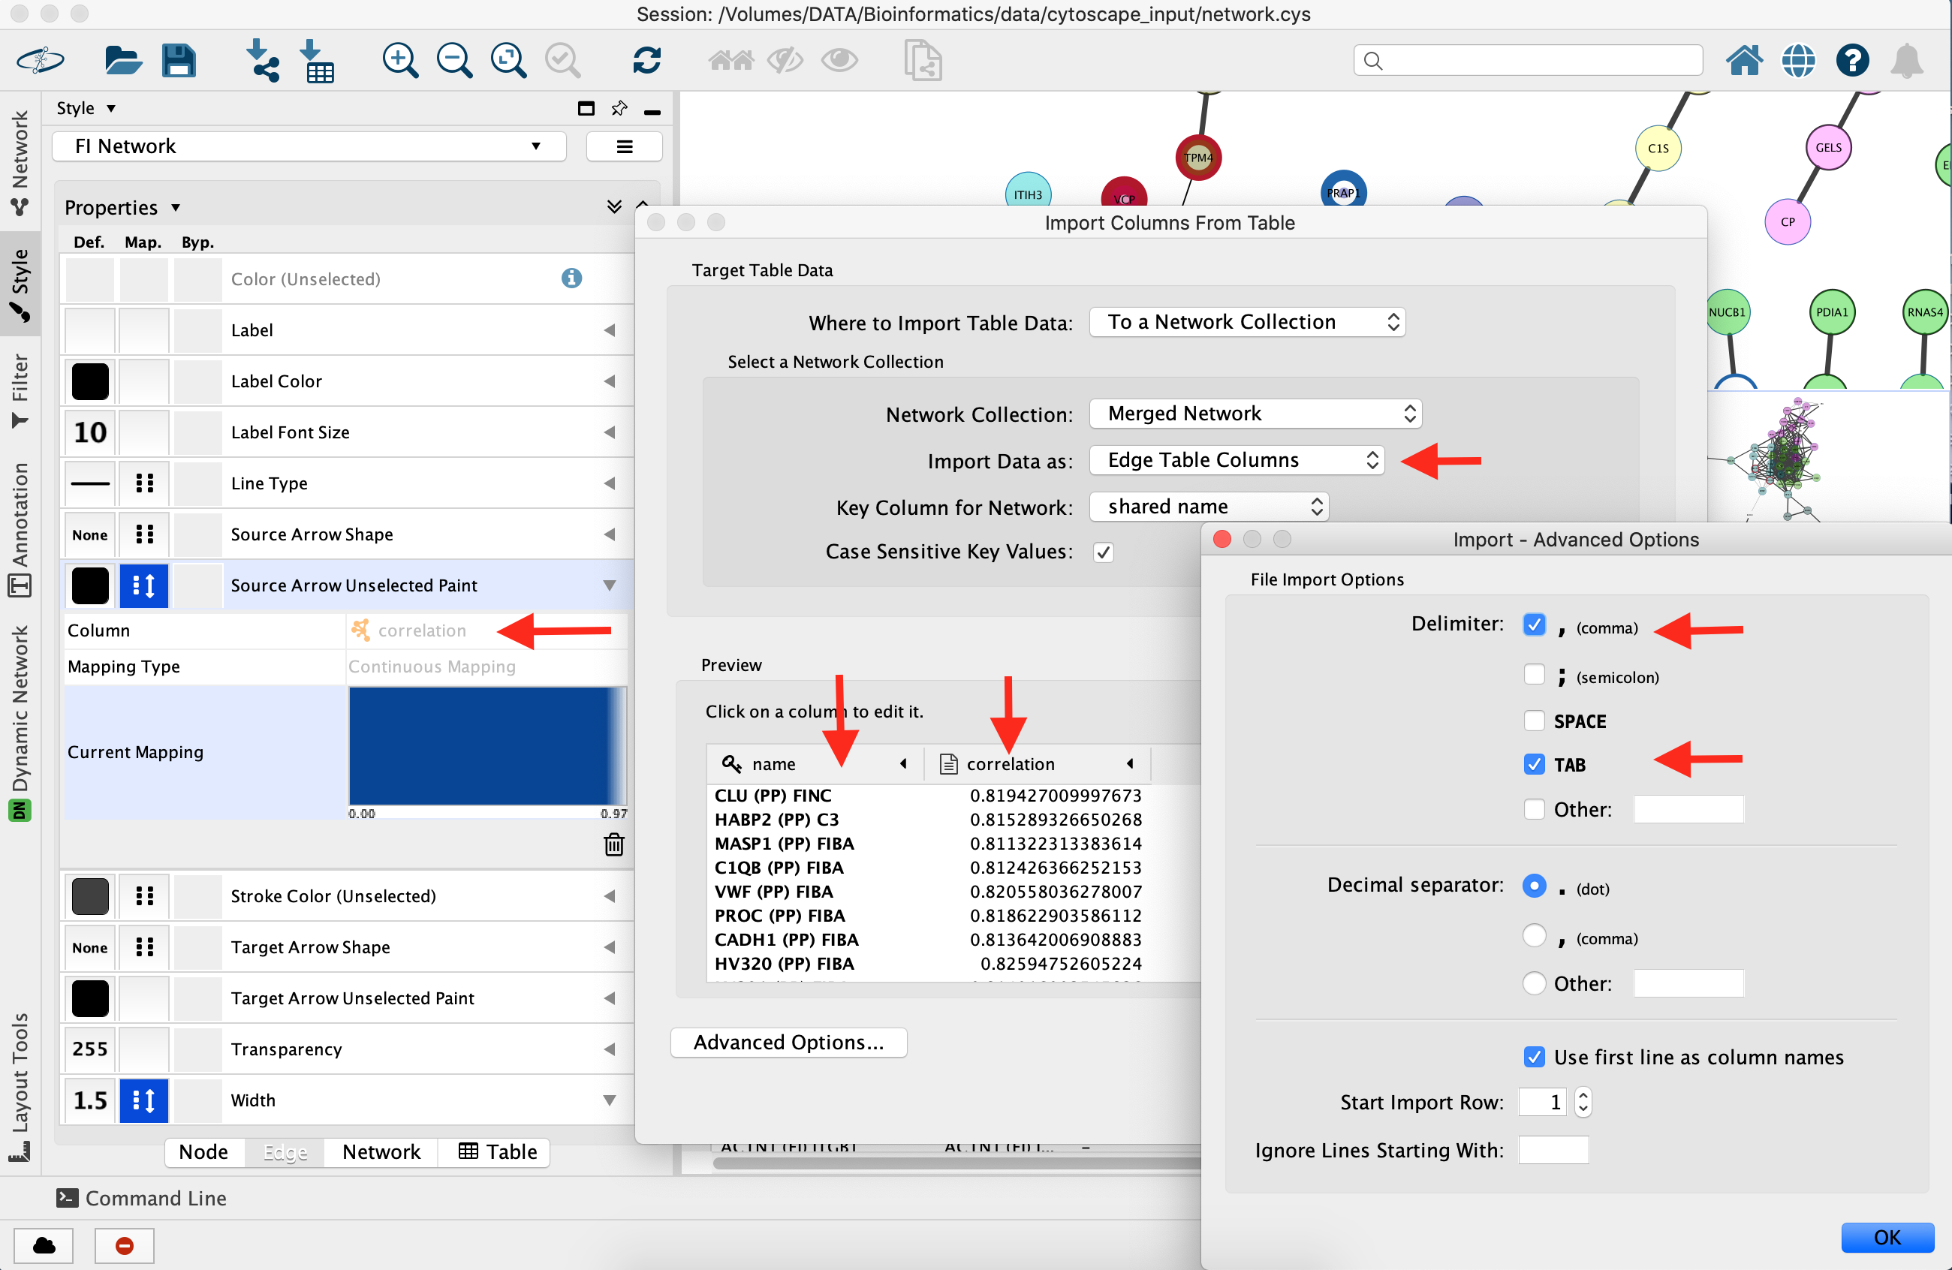1952x1270 pixels.
Task: Click the Stroke Color default gray swatch
Action: [90, 896]
